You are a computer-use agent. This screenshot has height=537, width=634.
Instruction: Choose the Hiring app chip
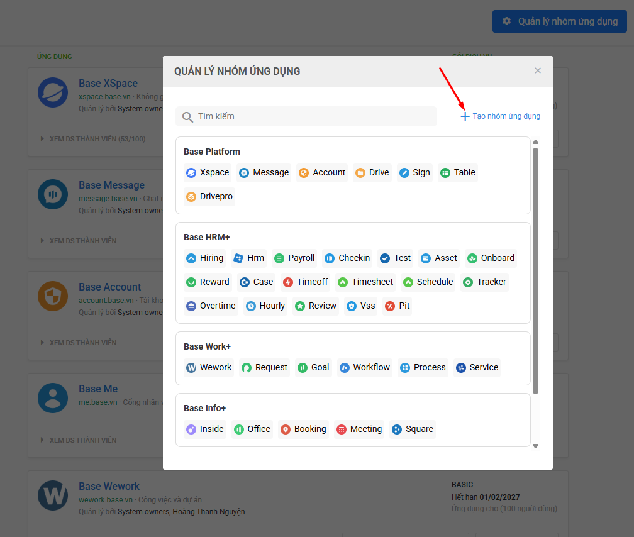coord(204,258)
